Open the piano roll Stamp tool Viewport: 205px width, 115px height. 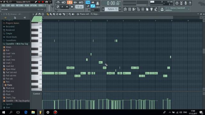pyautogui.click(x=43, y=14)
